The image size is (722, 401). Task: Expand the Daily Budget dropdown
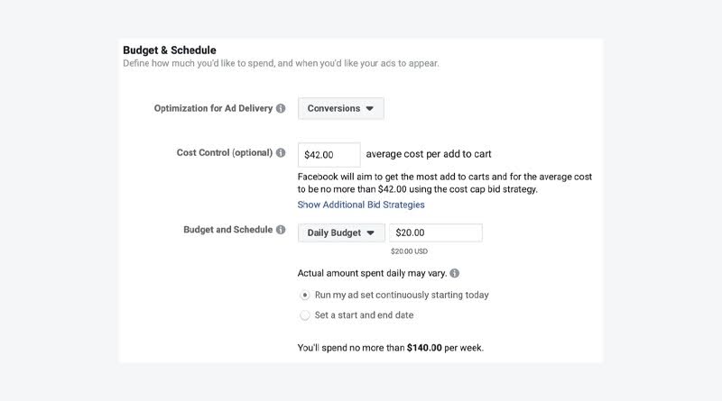click(341, 232)
